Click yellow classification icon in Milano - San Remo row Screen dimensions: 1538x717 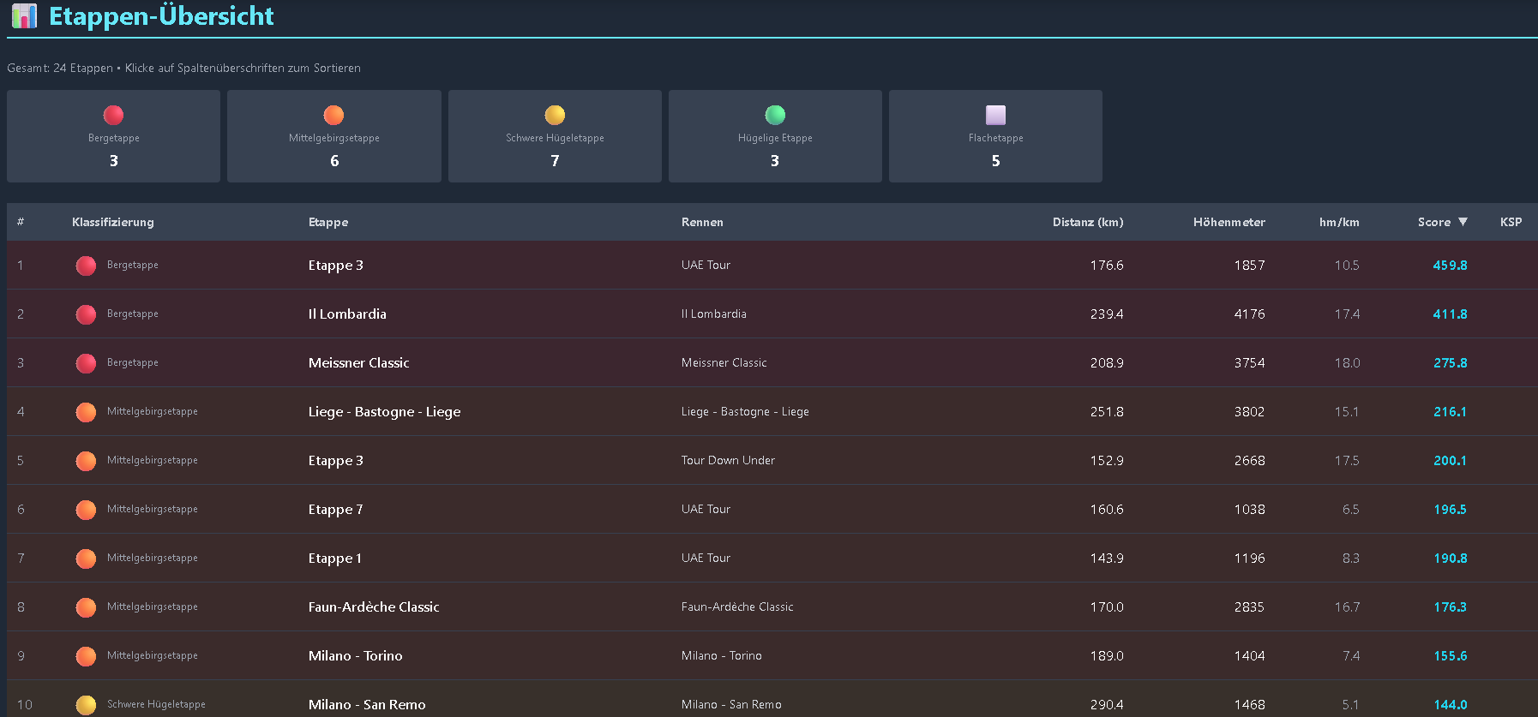pos(86,705)
